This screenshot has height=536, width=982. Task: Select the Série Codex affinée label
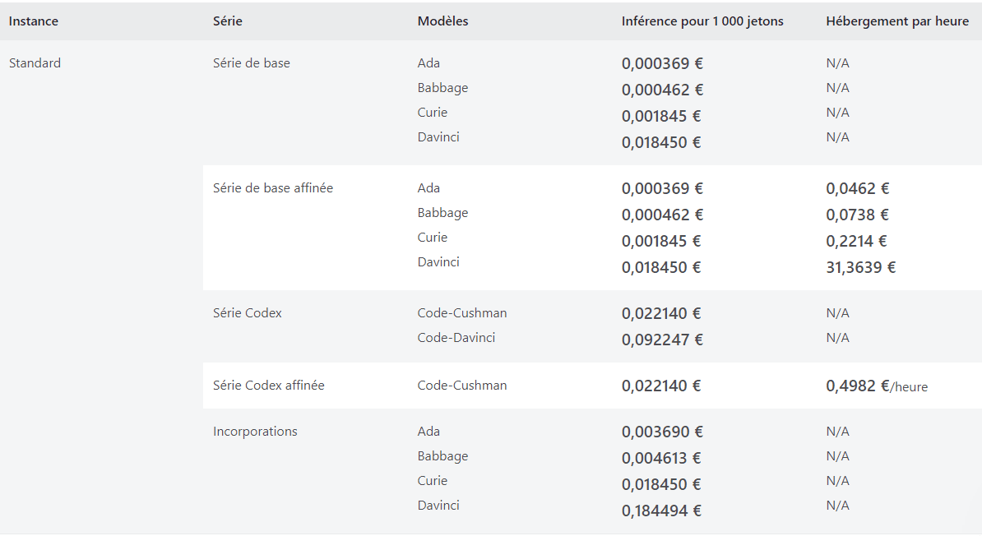tap(269, 386)
